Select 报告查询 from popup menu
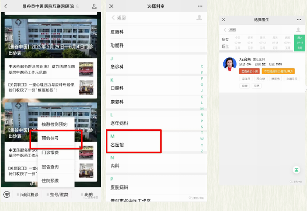This screenshot has width=307, height=211. pos(56,167)
